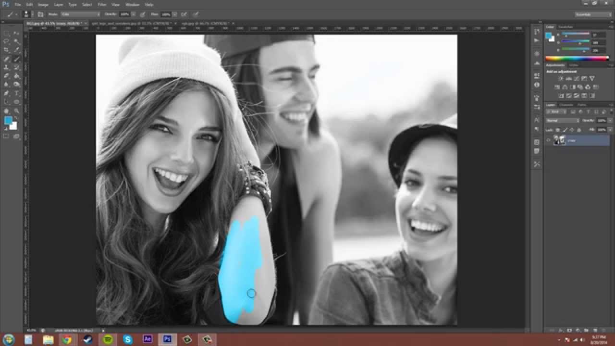
Task: Select the Clone Stamp tool
Action: [x=7, y=67]
